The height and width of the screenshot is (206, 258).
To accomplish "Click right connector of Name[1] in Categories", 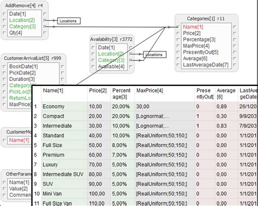I will click(x=235, y=27).
